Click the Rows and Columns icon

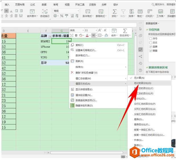[150, 11]
